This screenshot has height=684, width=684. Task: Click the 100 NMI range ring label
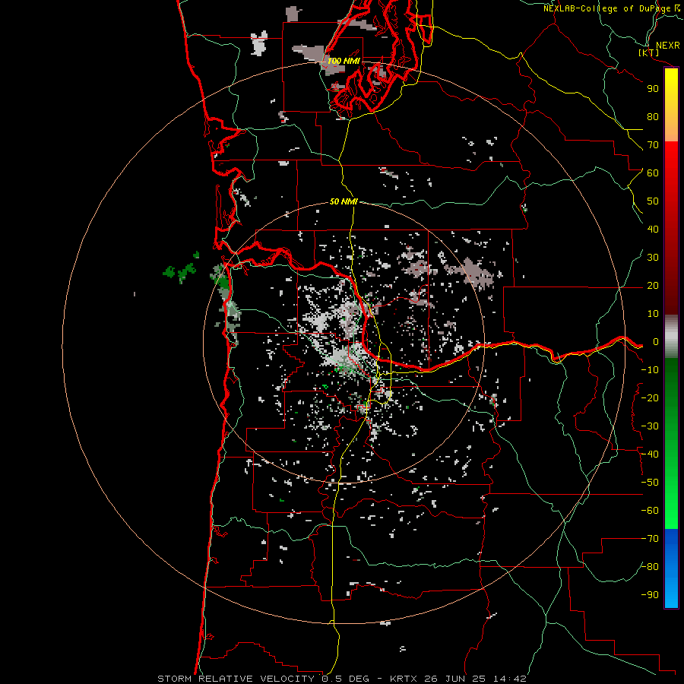pos(344,61)
